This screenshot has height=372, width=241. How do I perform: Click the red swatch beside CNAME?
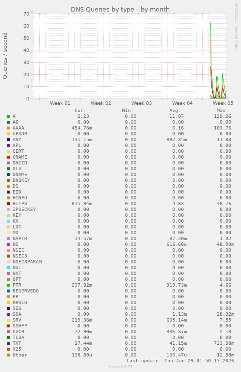pos(8,157)
